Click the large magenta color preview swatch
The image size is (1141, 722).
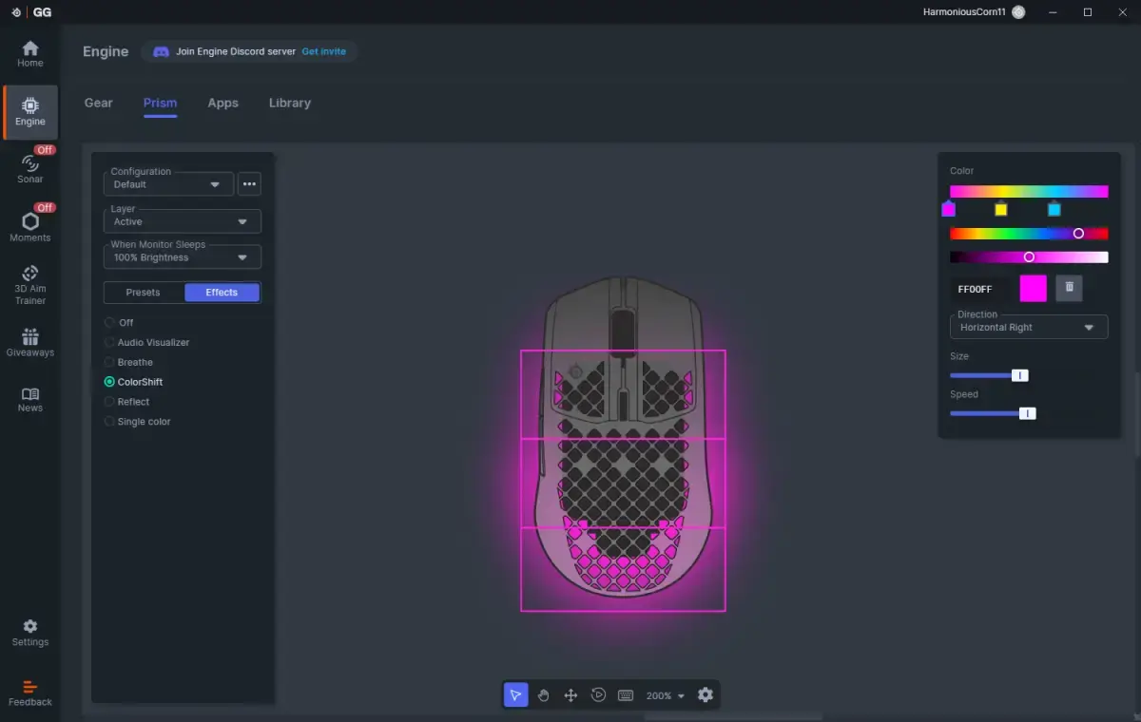tap(1033, 288)
